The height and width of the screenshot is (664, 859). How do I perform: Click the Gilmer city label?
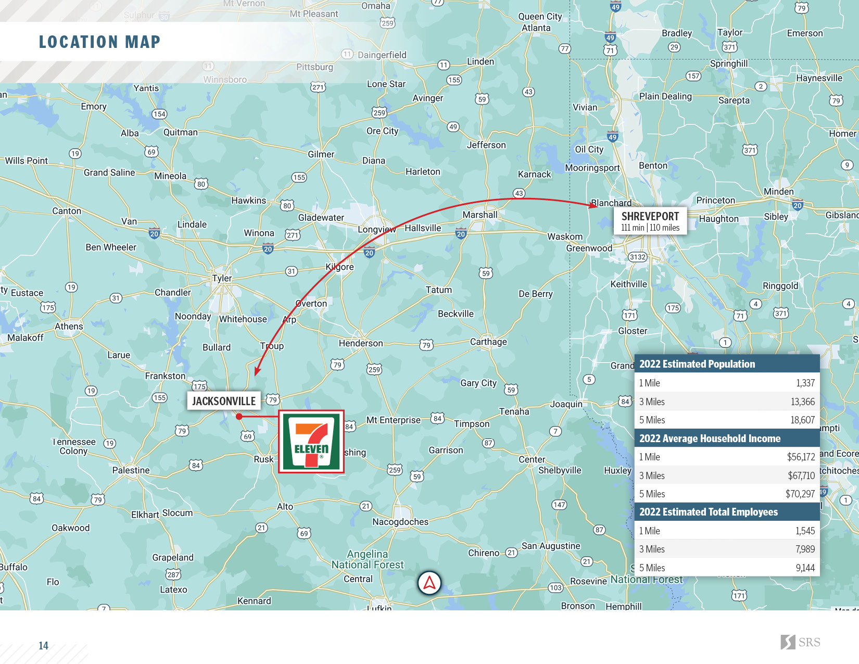[x=321, y=154]
